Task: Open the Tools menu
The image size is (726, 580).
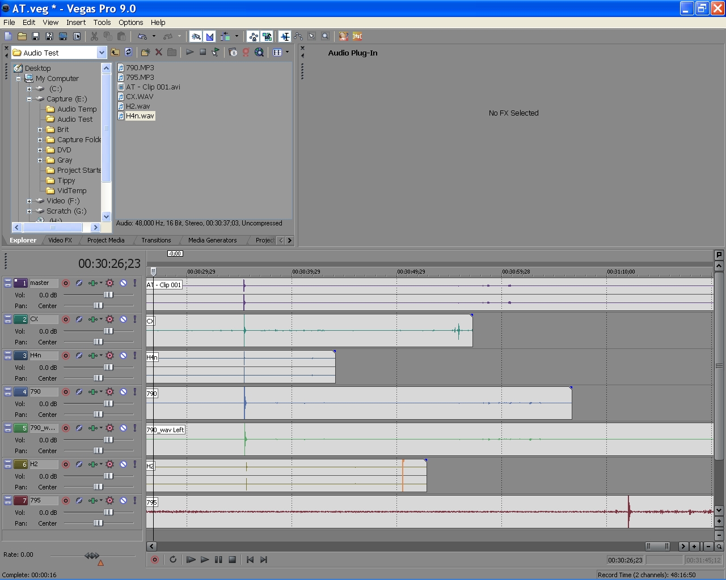Action: click(x=102, y=23)
